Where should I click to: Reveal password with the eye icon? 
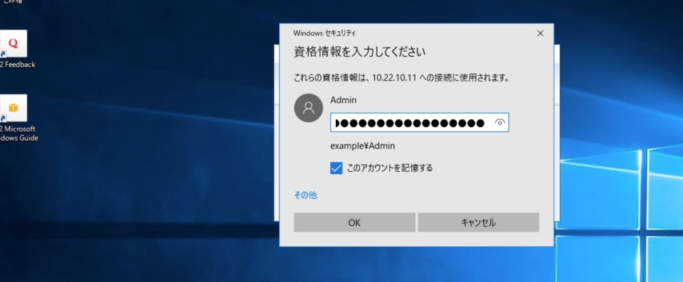(x=499, y=123)
